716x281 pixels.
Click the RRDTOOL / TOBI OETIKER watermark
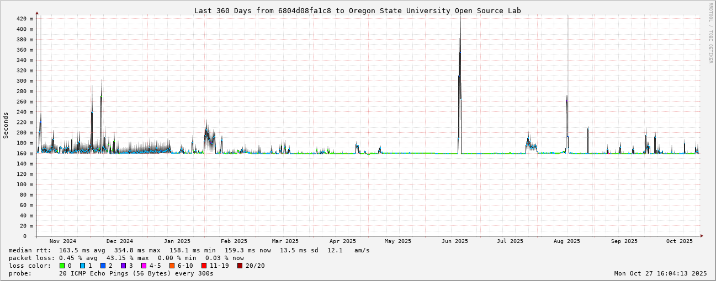[710, 33]
